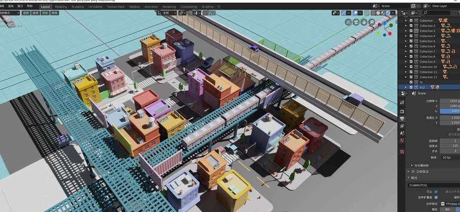Open the Animation workspace tab
The image size is (460, 212).
pos(151,7)
